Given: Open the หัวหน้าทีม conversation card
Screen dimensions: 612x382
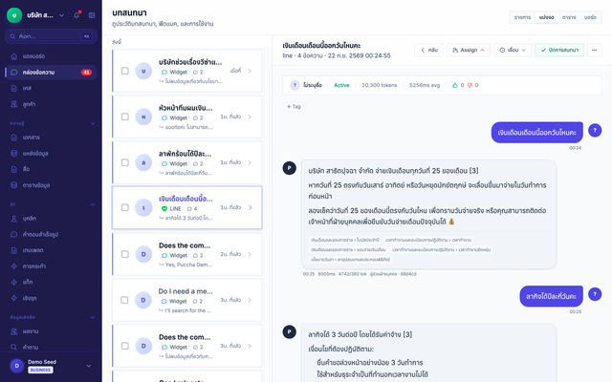Looking at the screenshot, I should click(x=187, y=117).
